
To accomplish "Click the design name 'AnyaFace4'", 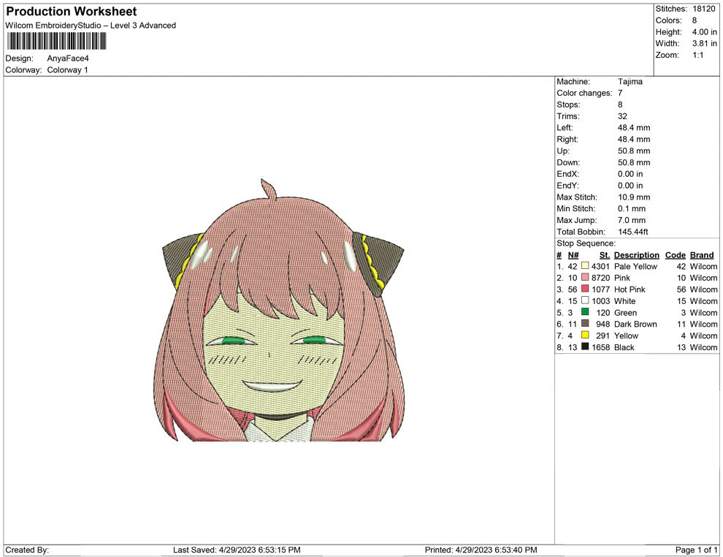I will (x=68, y=58).
